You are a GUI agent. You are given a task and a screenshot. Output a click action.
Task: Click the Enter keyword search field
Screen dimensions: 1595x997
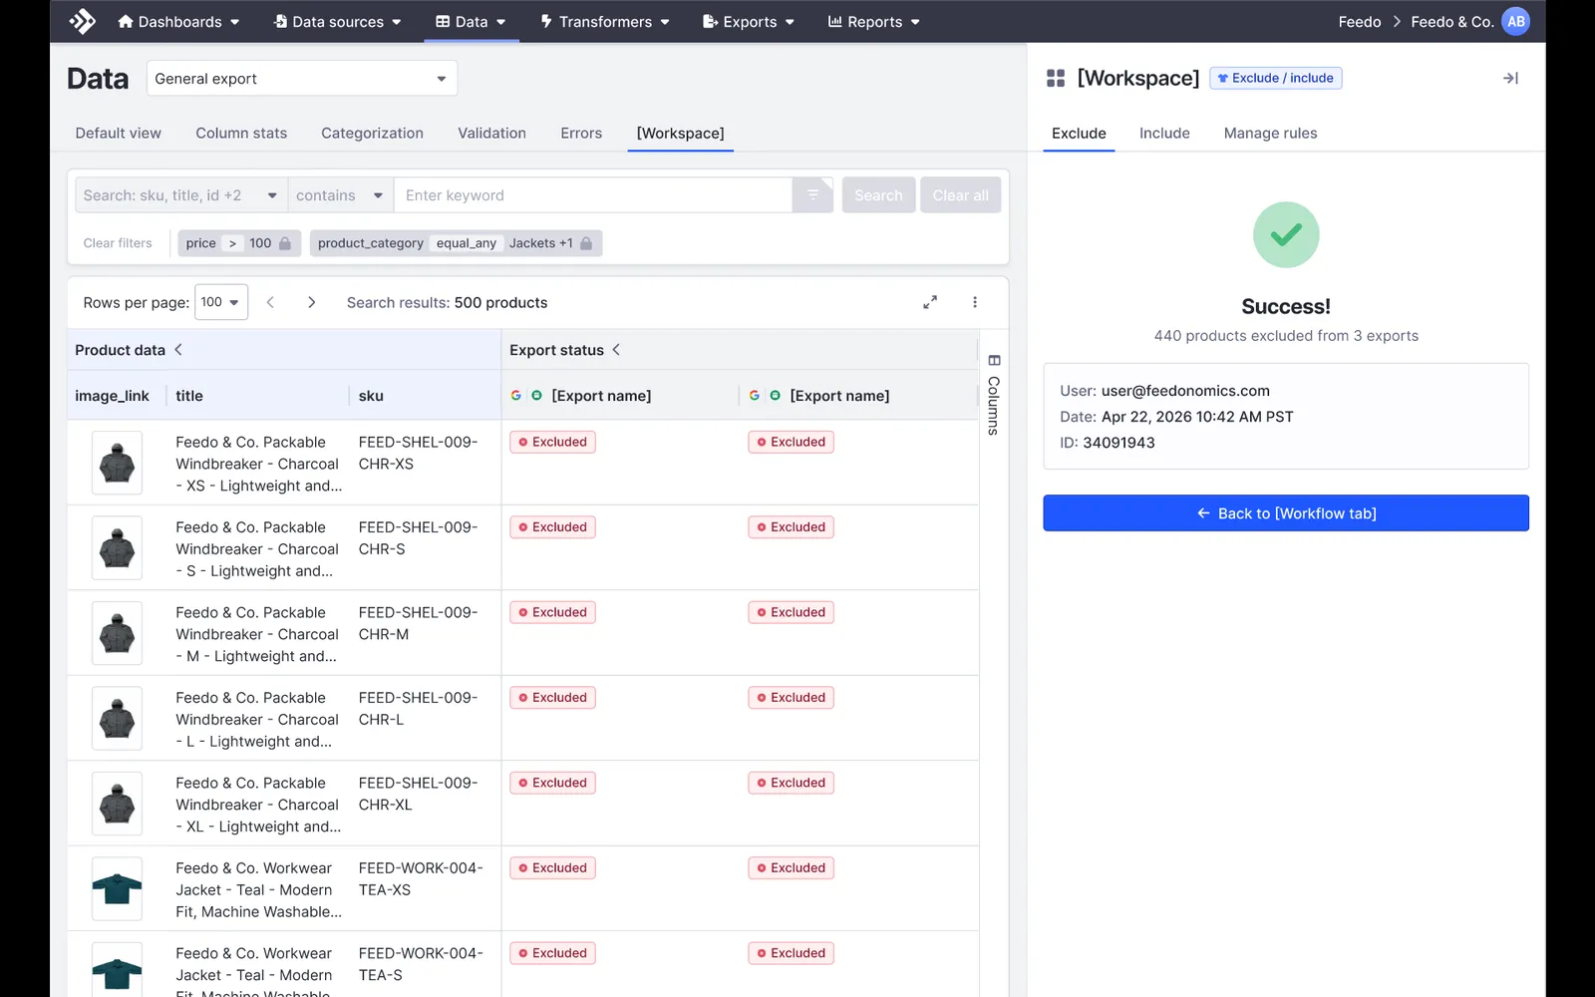coord(593,195)
